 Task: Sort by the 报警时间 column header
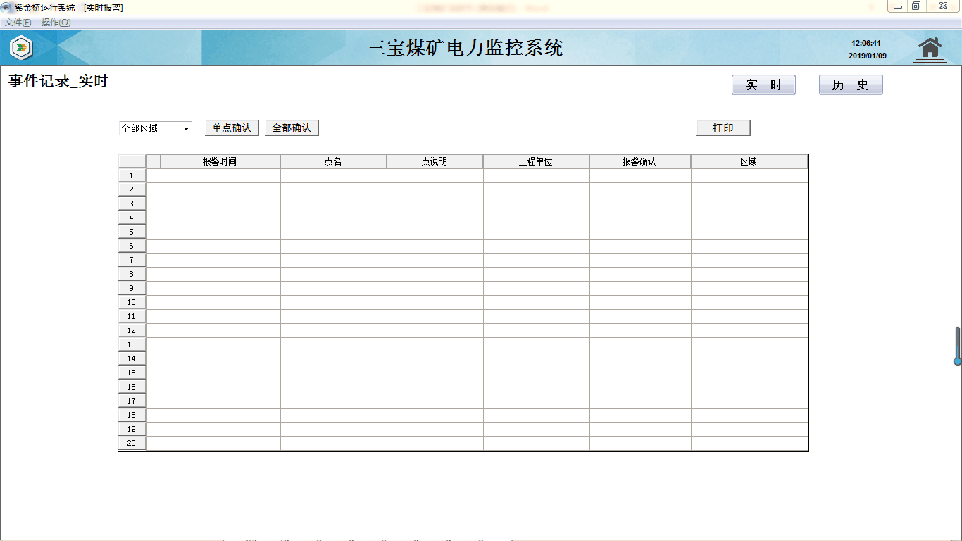[220, 162]
